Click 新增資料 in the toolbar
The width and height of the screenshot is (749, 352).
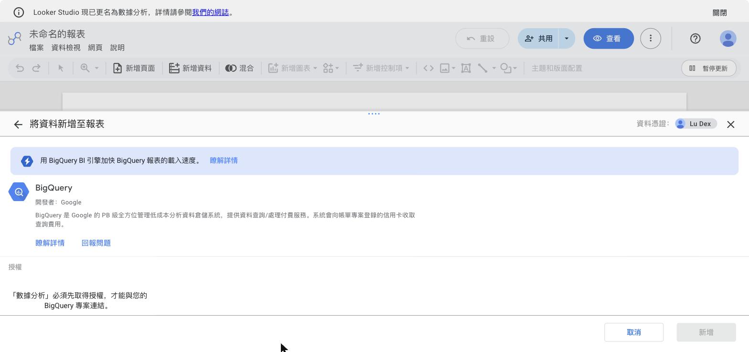pyautogui.click(x=190, y=68)
